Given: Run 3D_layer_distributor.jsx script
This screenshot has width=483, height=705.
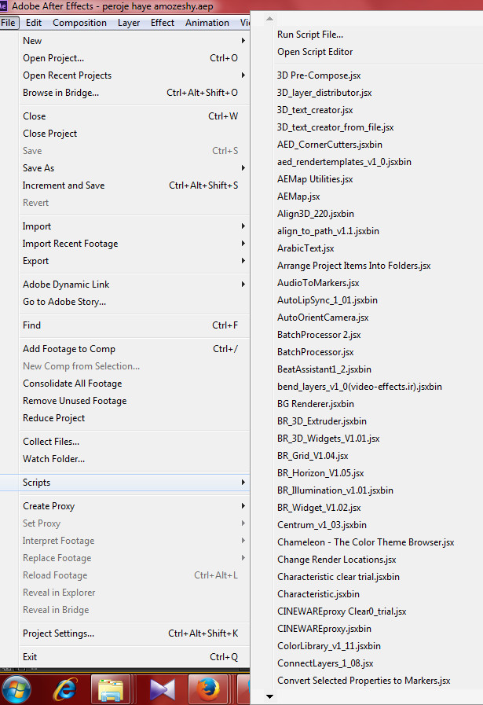Looking at the screenshot, I should coord(324,93).
